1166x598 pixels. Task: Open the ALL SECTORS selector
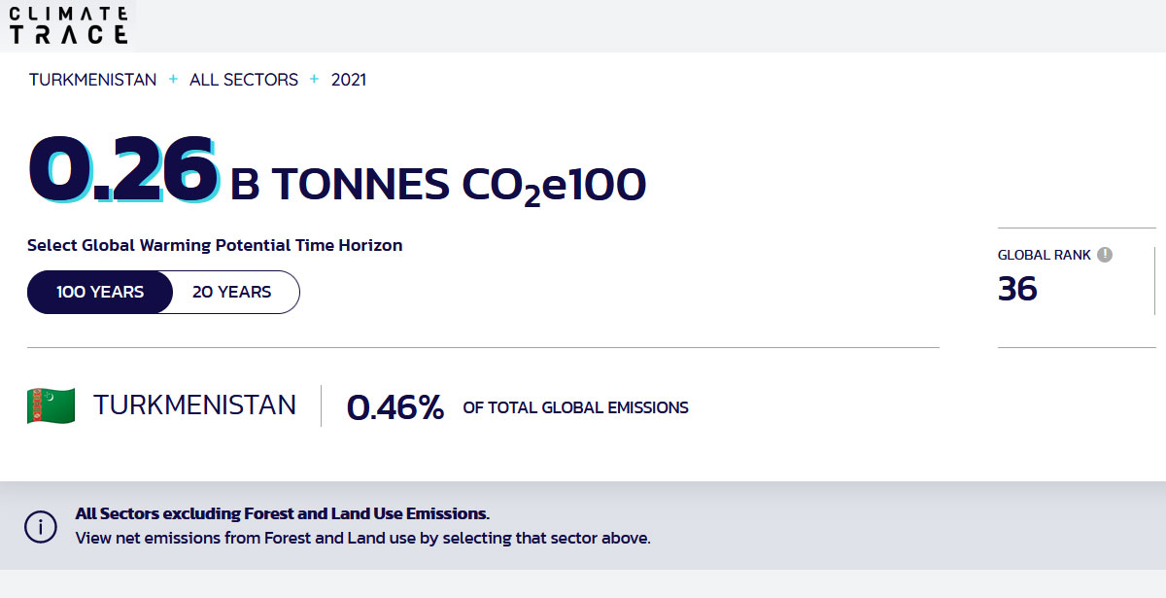(244, 80)
